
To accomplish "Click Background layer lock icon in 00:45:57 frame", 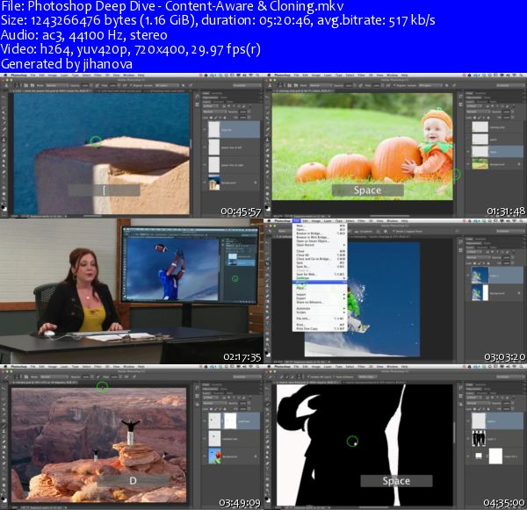I will click(256, 183).
